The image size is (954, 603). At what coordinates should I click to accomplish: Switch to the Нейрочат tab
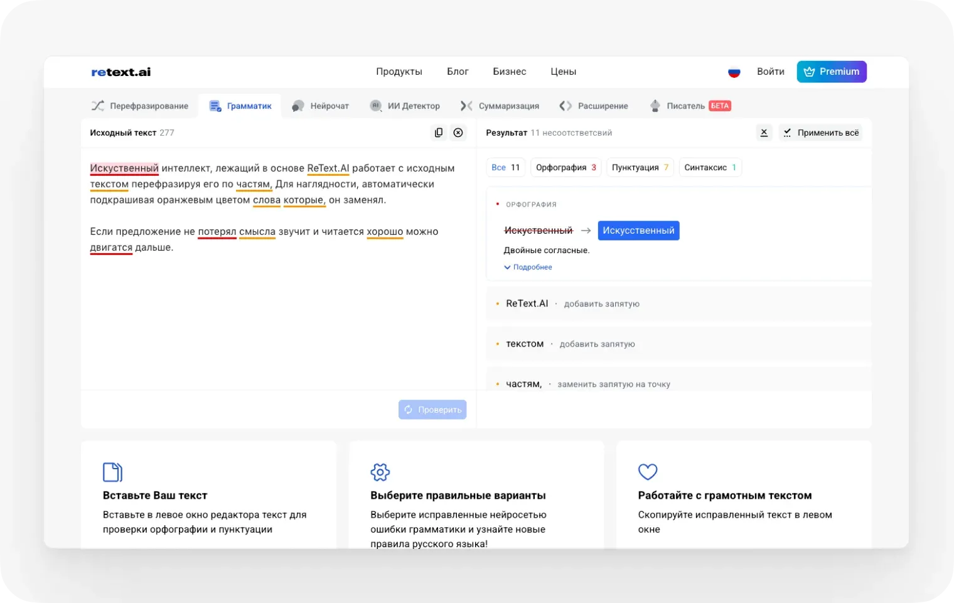pos(321,106)
